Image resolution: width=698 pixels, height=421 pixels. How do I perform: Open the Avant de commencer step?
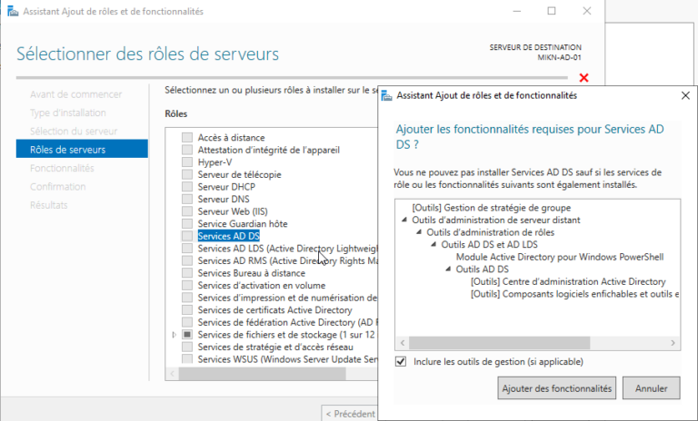coord(75,94)
